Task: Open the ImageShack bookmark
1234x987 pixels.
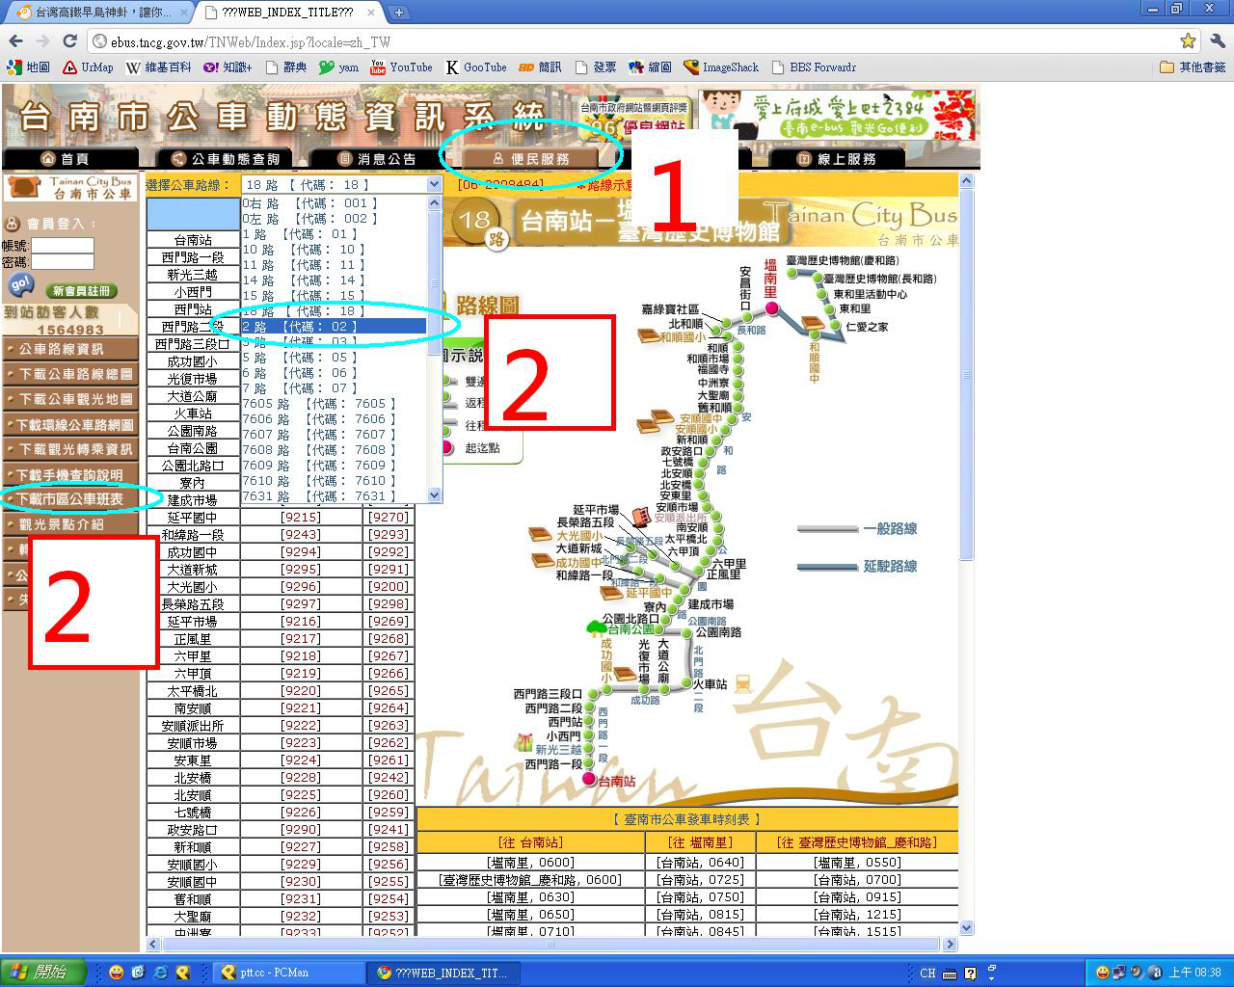Action: pyautogui.click(x=721, y=67)
